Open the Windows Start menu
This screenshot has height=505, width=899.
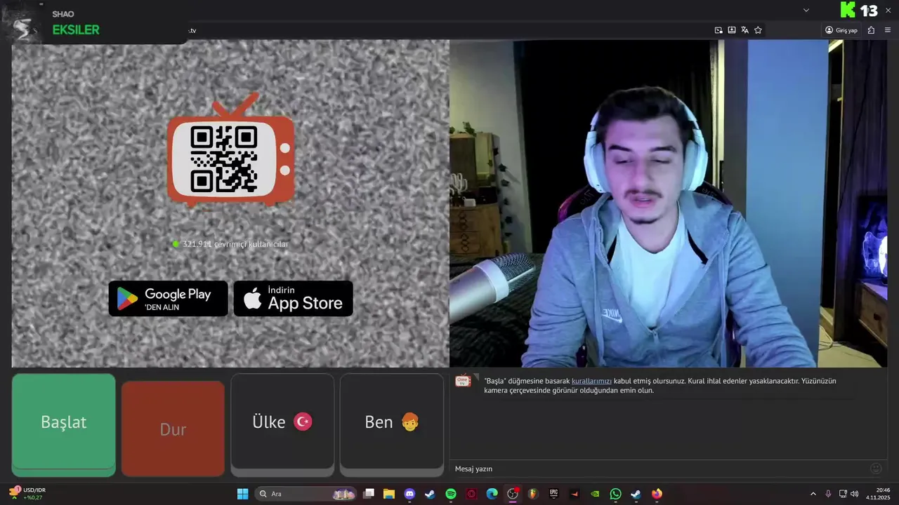[242, 494]
